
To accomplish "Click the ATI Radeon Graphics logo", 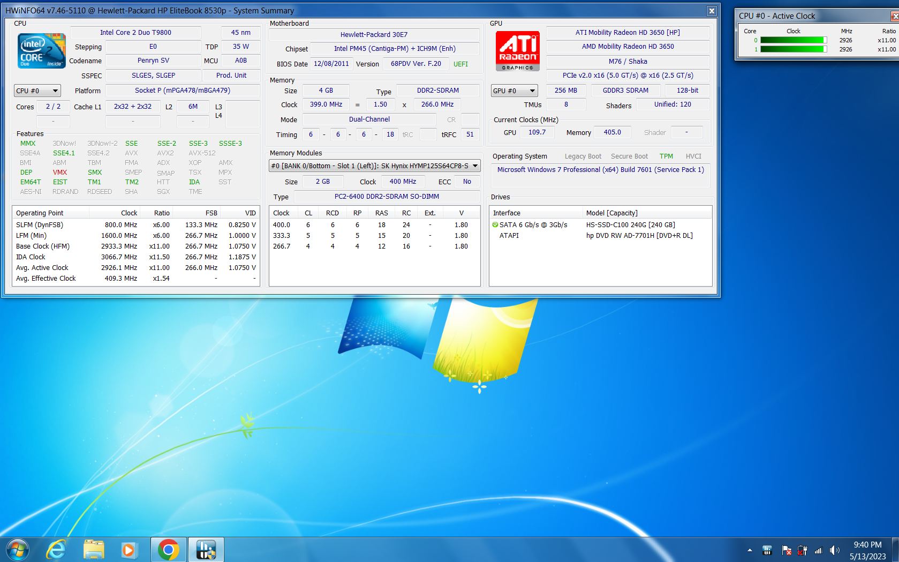I will pos(517,51).
